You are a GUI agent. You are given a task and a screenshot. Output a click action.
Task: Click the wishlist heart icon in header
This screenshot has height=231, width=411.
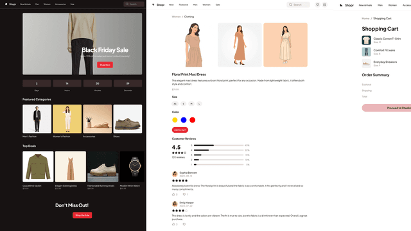pyautogui.click(x=317, y=4)
